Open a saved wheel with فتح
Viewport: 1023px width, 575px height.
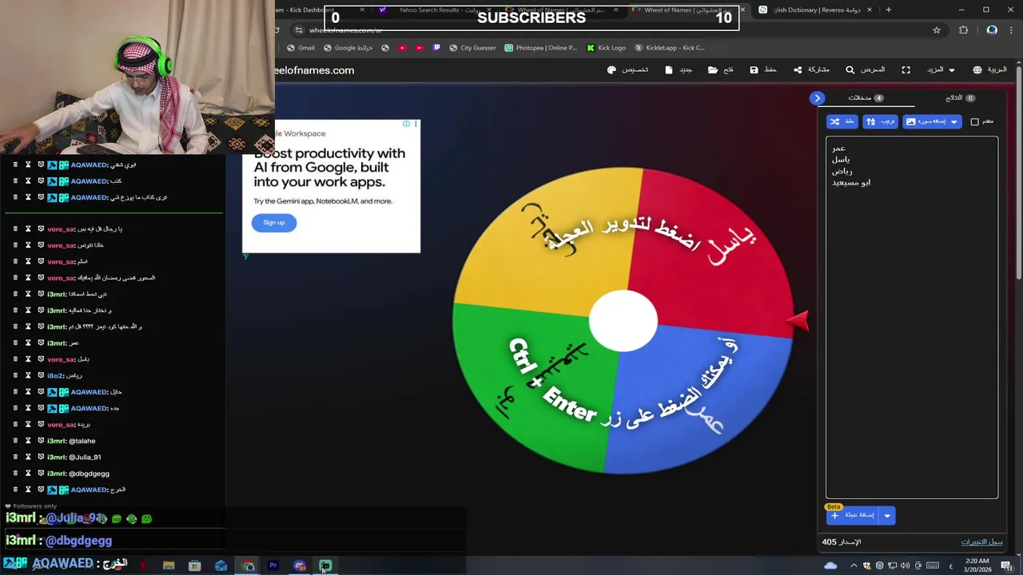(720, 69)
